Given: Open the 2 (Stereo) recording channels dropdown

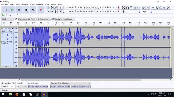Looking at the screenshot, I should [x=44, y=19].
